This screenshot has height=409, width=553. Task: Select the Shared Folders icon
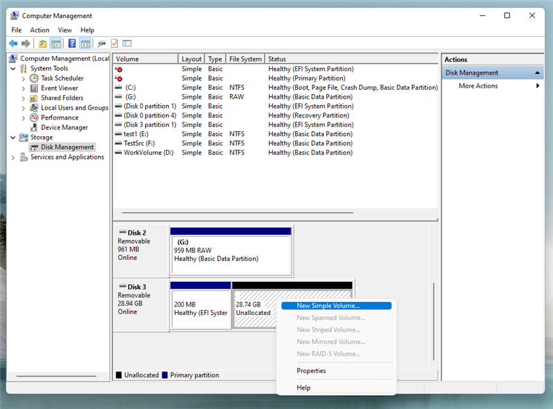[33, 98]
